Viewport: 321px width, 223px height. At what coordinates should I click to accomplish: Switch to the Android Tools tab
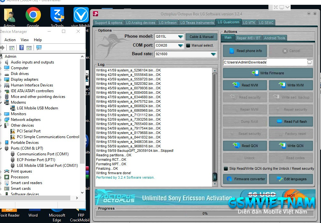[275, 38]
